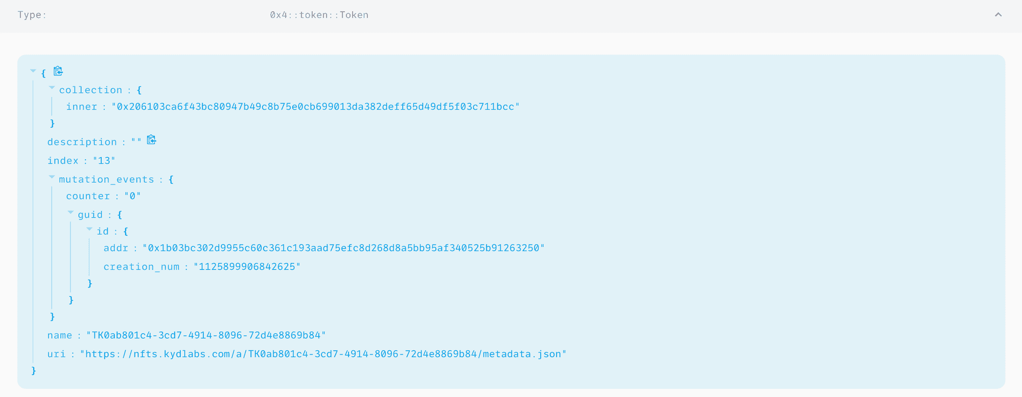1022x397 pixels.
Task: Collapse the collection node
Action: (52, 88)
